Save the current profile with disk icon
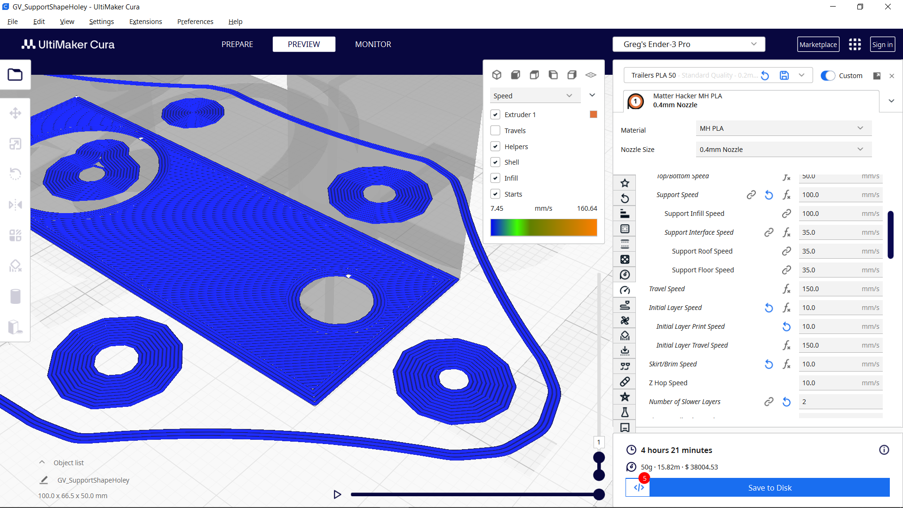The image size is (903, 508). [x=784, y=75]
